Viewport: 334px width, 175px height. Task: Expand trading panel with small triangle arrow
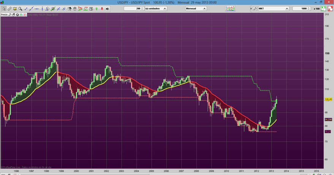251,8
